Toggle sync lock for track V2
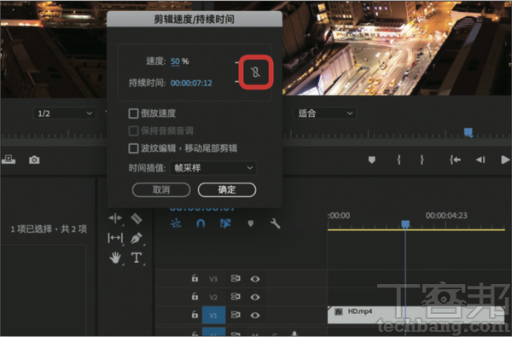Image resolution: width=512 pixels, height=337 pixels. [236, 297]
